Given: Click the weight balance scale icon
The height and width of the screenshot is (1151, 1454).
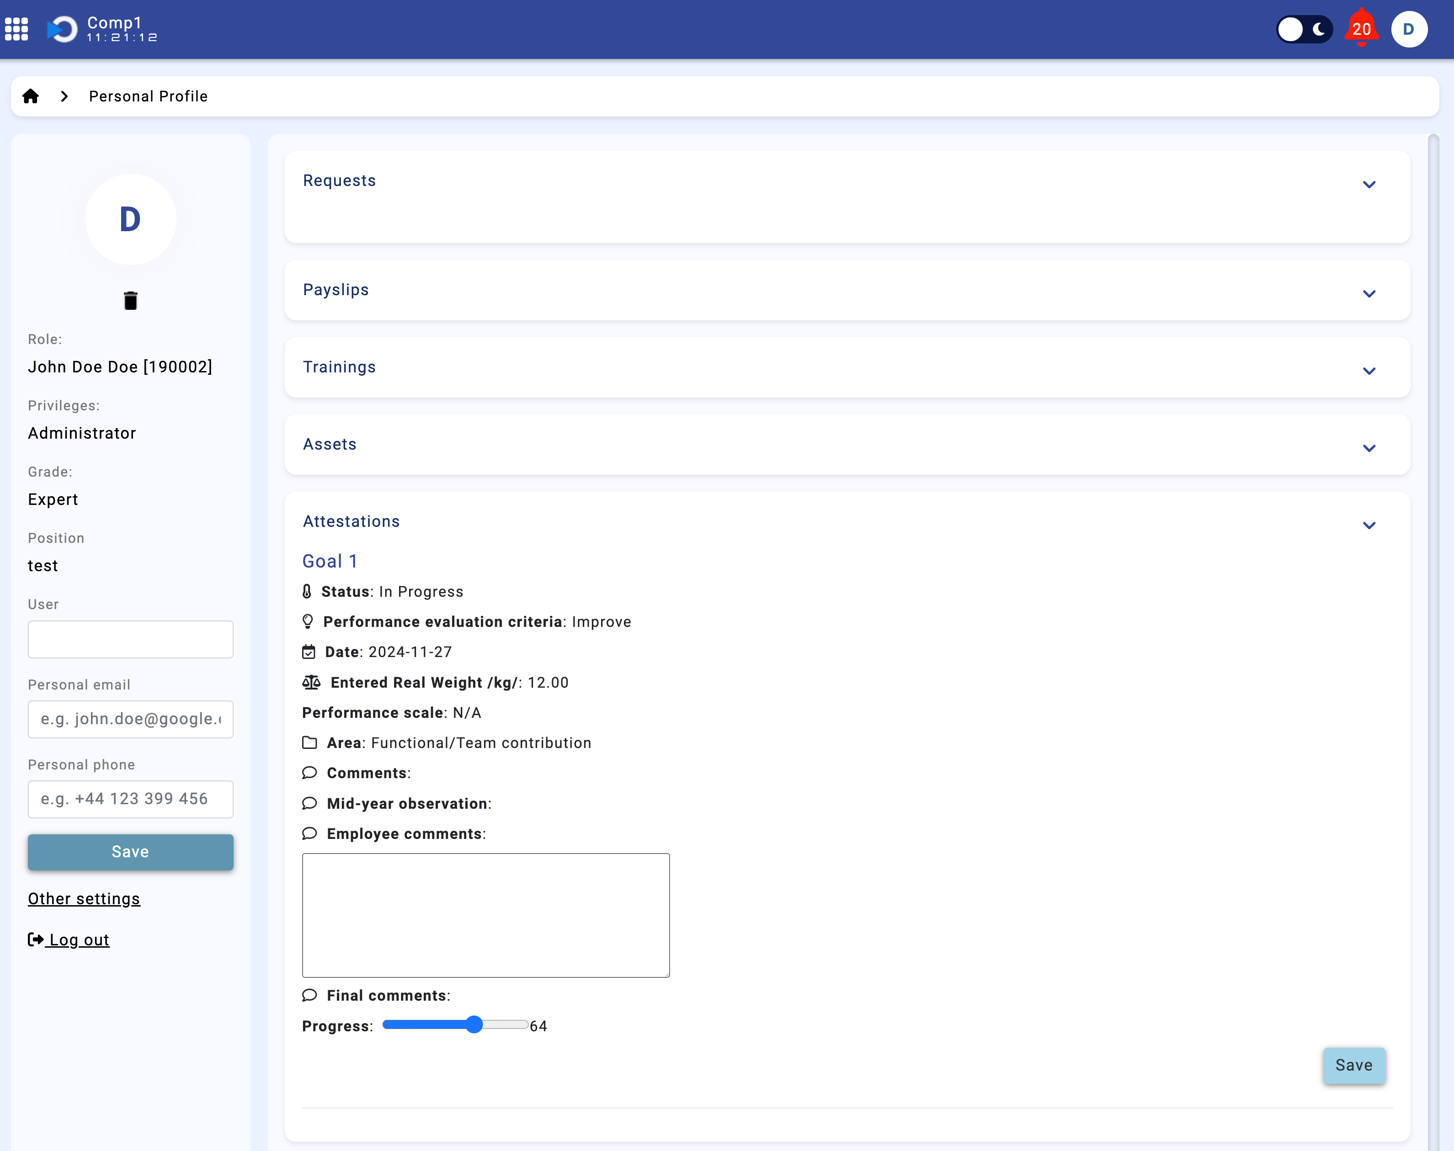Looking at the screenshot, I should [311, 682].
